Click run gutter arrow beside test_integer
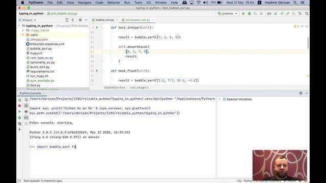 point(97,27)
